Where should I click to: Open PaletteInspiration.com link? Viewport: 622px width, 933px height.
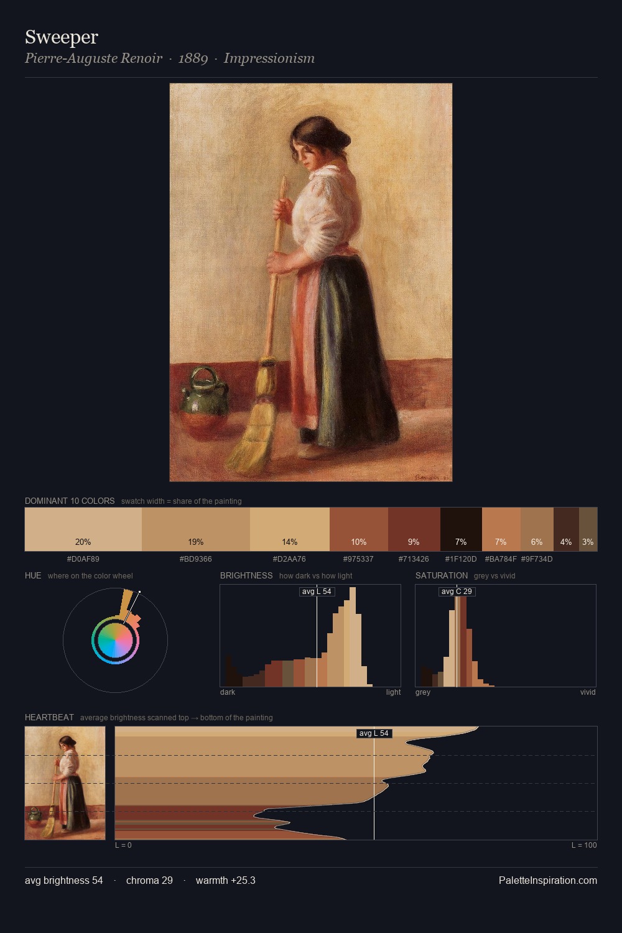click(x=548, y=880)
